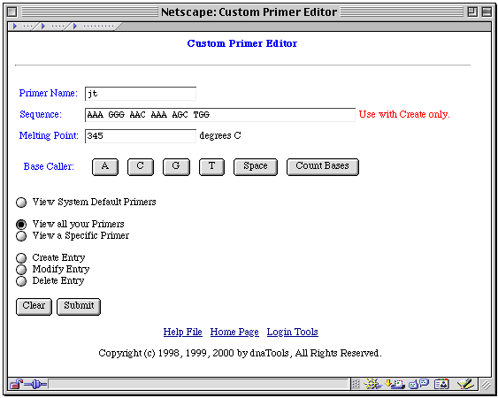Viewport: 498px width, 398px height.
Task: Click the security padlock icon
Action: (x=16, y=385)
